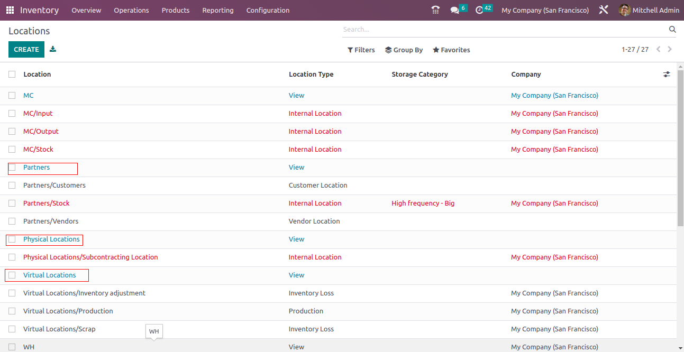Click in the Search input field
The width and height of the screenshot is (684, 352).
pos(503,30)
